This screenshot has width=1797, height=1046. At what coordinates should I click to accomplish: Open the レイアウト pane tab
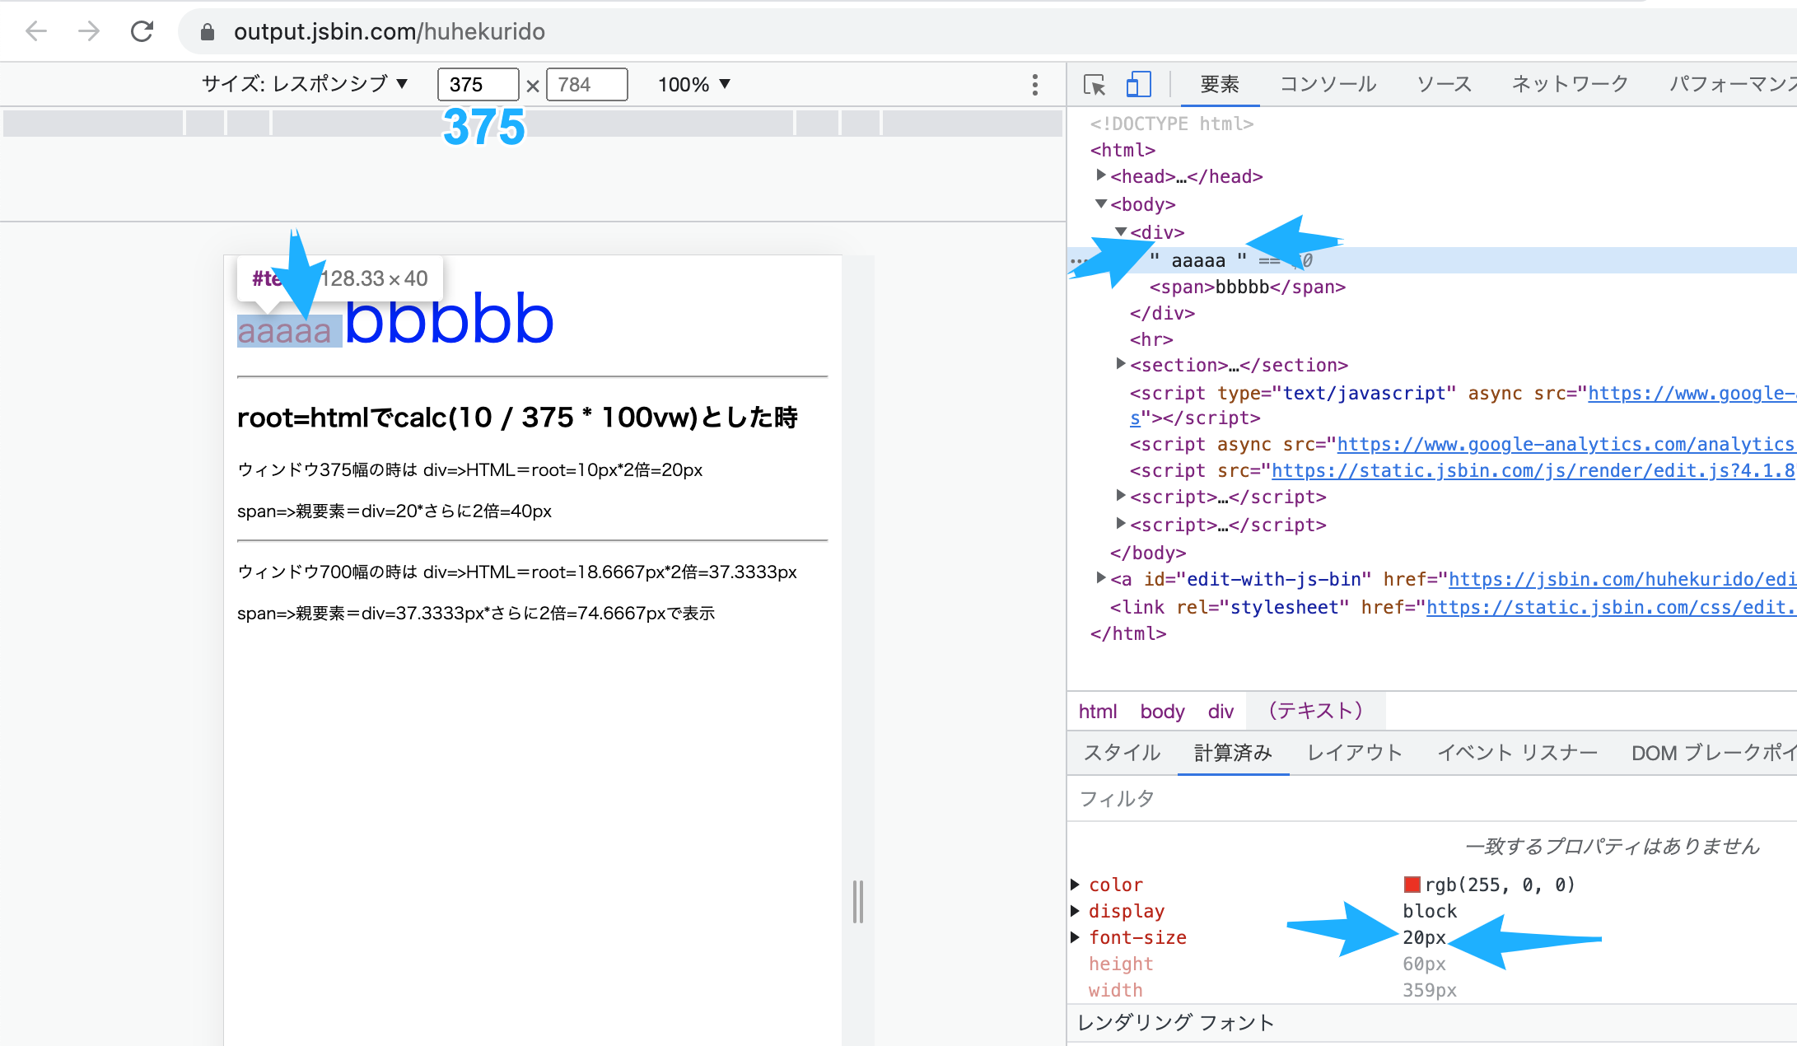[x=1355, y=753]
